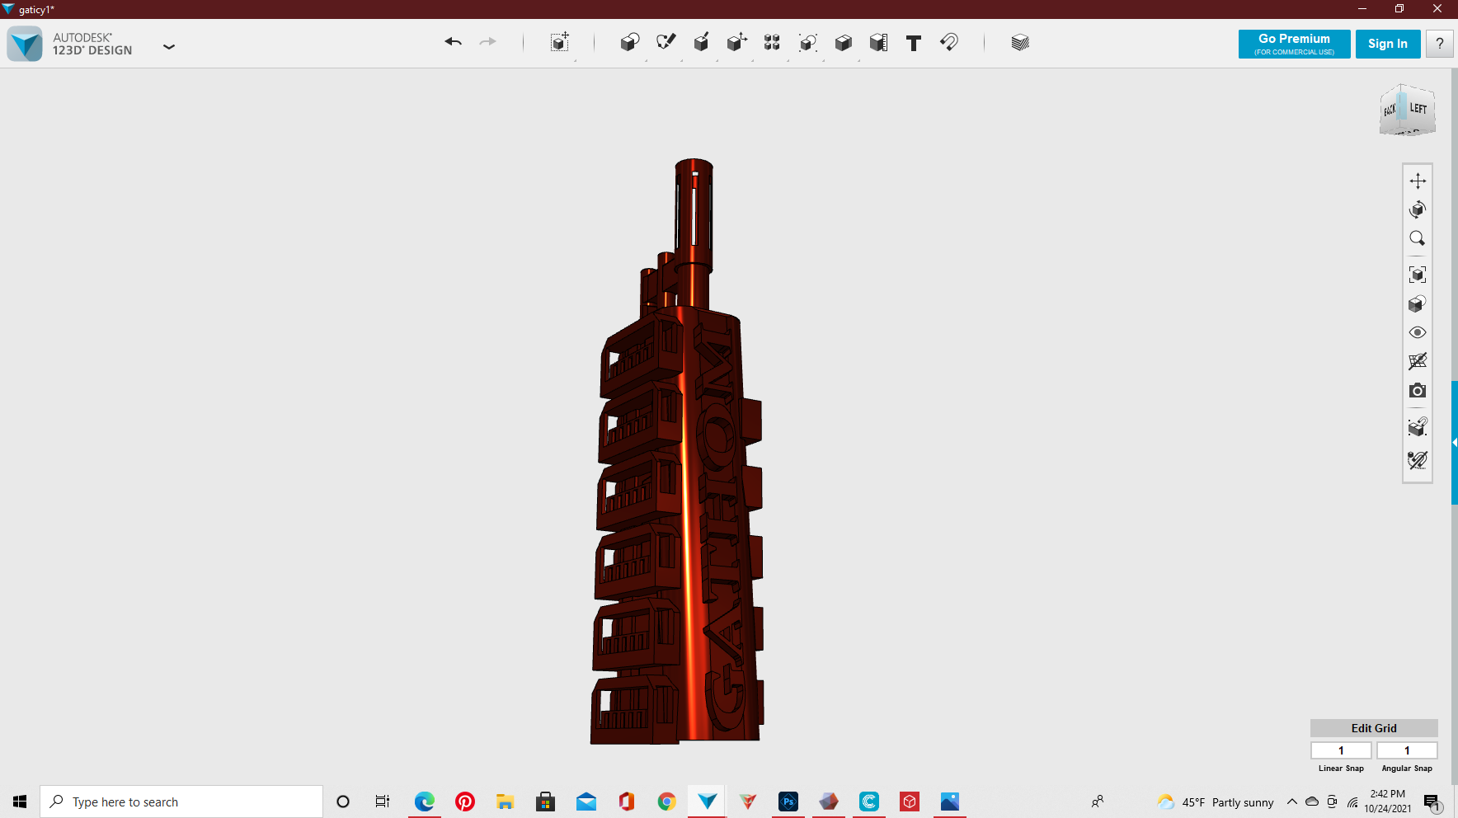1458x818 pixels.
Task: Toggle snap while moving objects
Action: (1418, 427)
